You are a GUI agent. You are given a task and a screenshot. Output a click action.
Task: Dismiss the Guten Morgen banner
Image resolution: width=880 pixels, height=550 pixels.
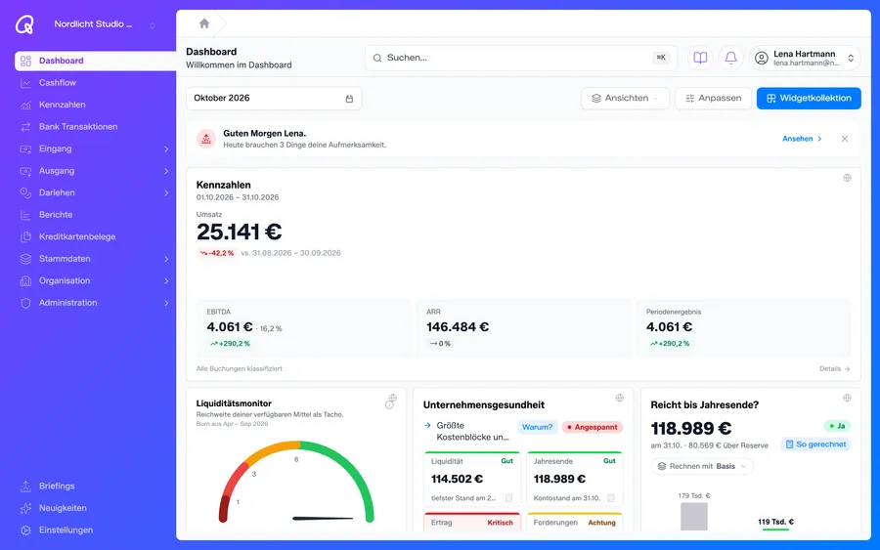[845, 139]
